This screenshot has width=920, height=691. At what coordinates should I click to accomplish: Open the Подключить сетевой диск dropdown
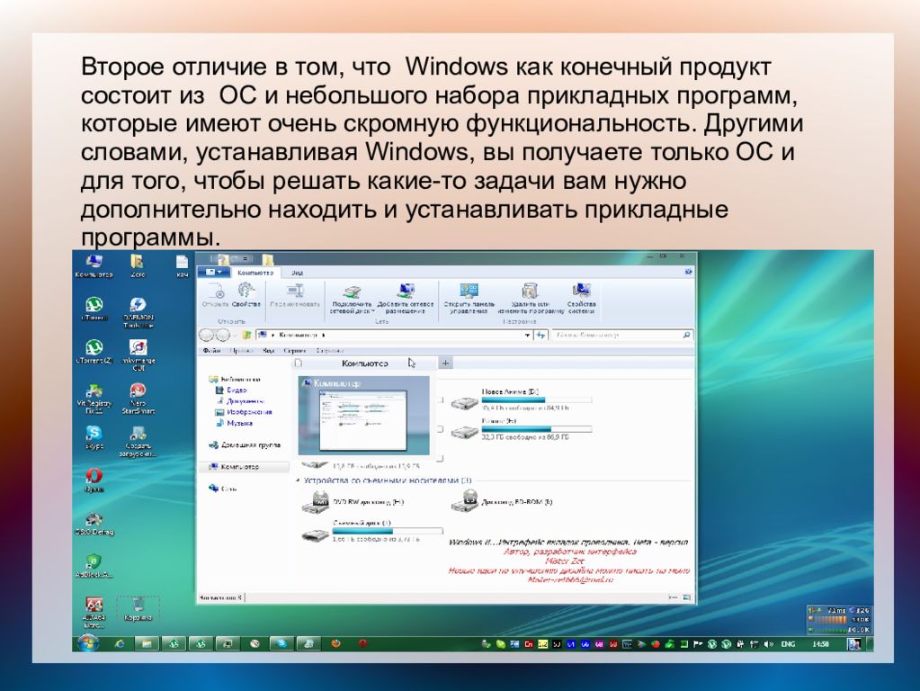(x=352, y=298)
